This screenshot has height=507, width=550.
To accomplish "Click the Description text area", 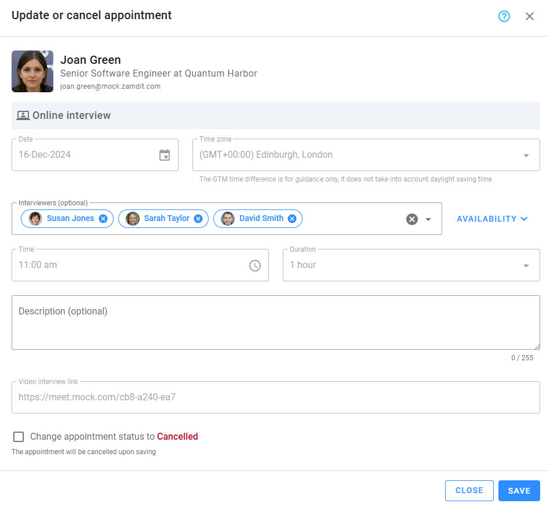I will click(276, 322).
